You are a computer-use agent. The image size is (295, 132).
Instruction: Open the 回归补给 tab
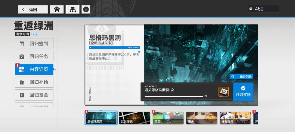[34, 82]
